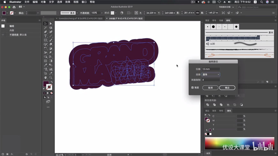Toggle the 预览 preview checkbox
This screenshot has width=278, height=156.
click(x=193, y=88)
